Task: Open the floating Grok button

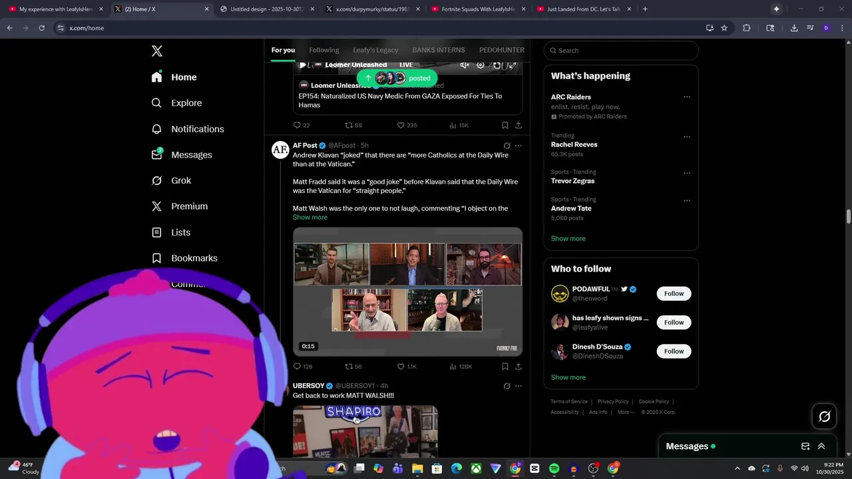Action: click(825, 416)
